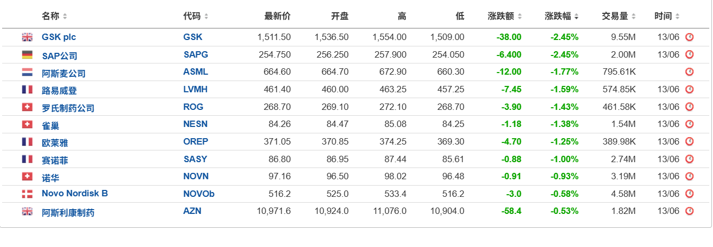Image resolution: width=713 pixels, height=247 pixels.
Task: Click the German flag beside SAP公司
Action: click(27, 55)
